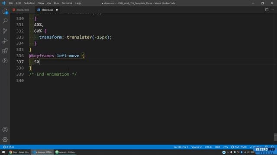Open the Edit menu
The height and width of the screenshot is (155, 277).
pos(18,3)
